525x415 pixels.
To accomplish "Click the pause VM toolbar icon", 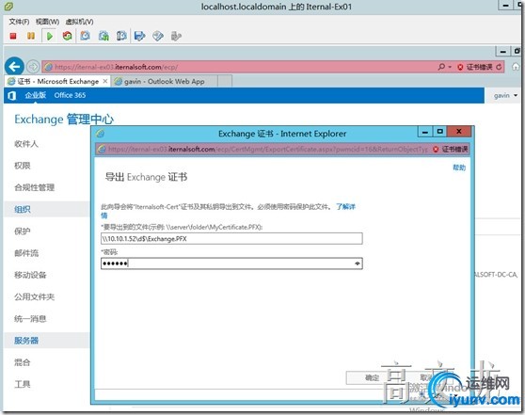I will tap(31, 36).
